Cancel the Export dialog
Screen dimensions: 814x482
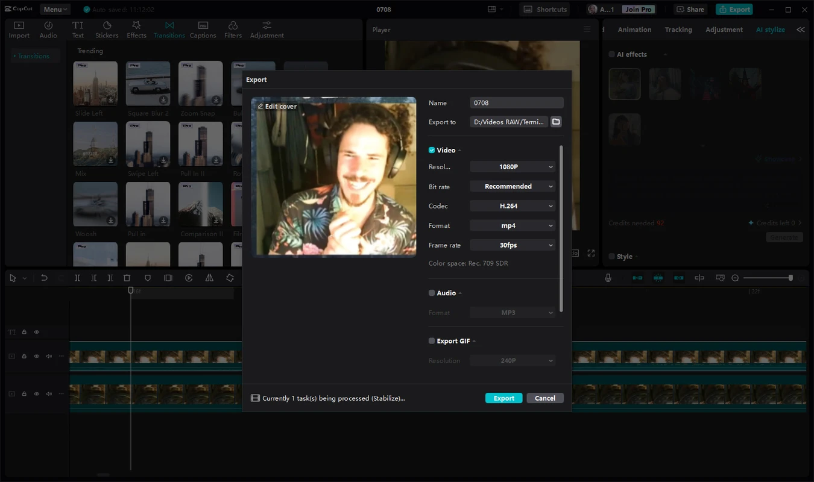[544, 398]
